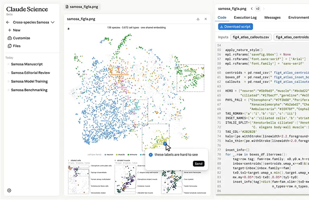The image size is (309, 200).
Task: Open the fig4_atlas_centroids input chip
Action: click(291, 37)
